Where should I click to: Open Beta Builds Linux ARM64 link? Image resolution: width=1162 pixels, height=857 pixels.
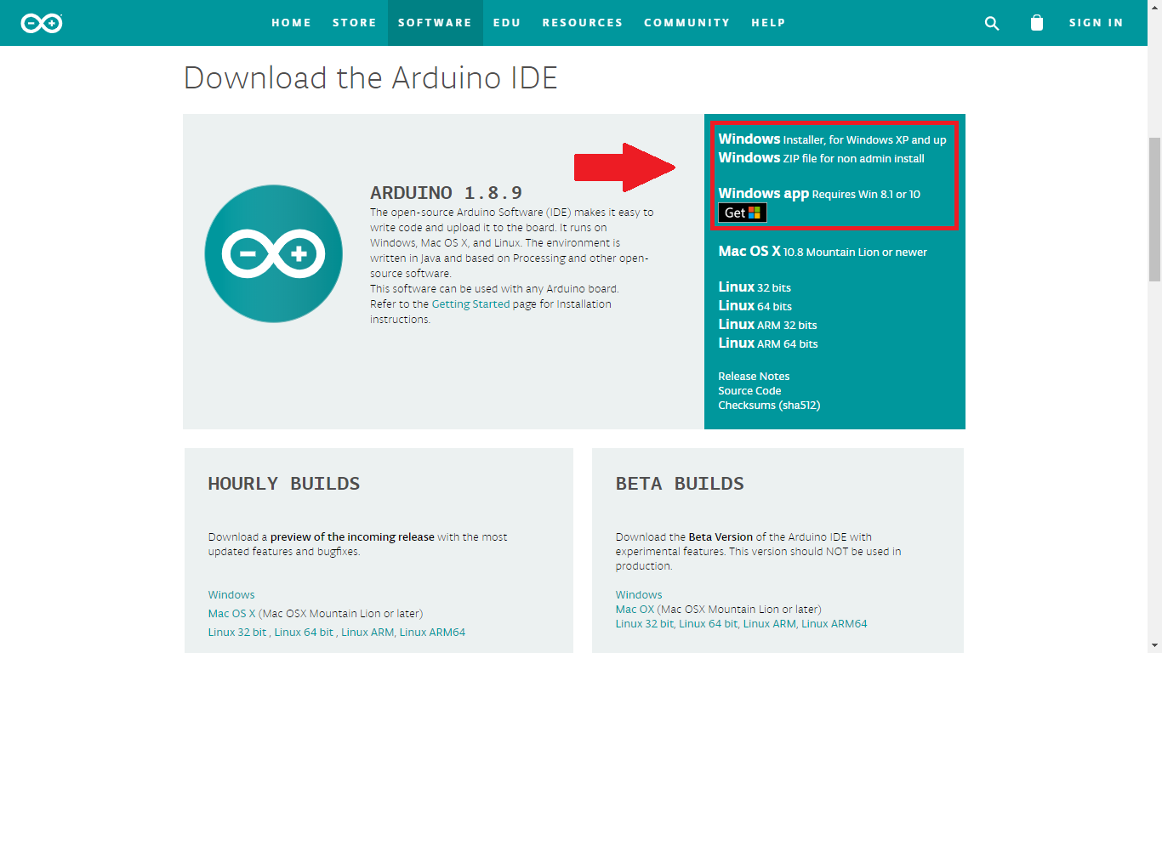(834, 624)
